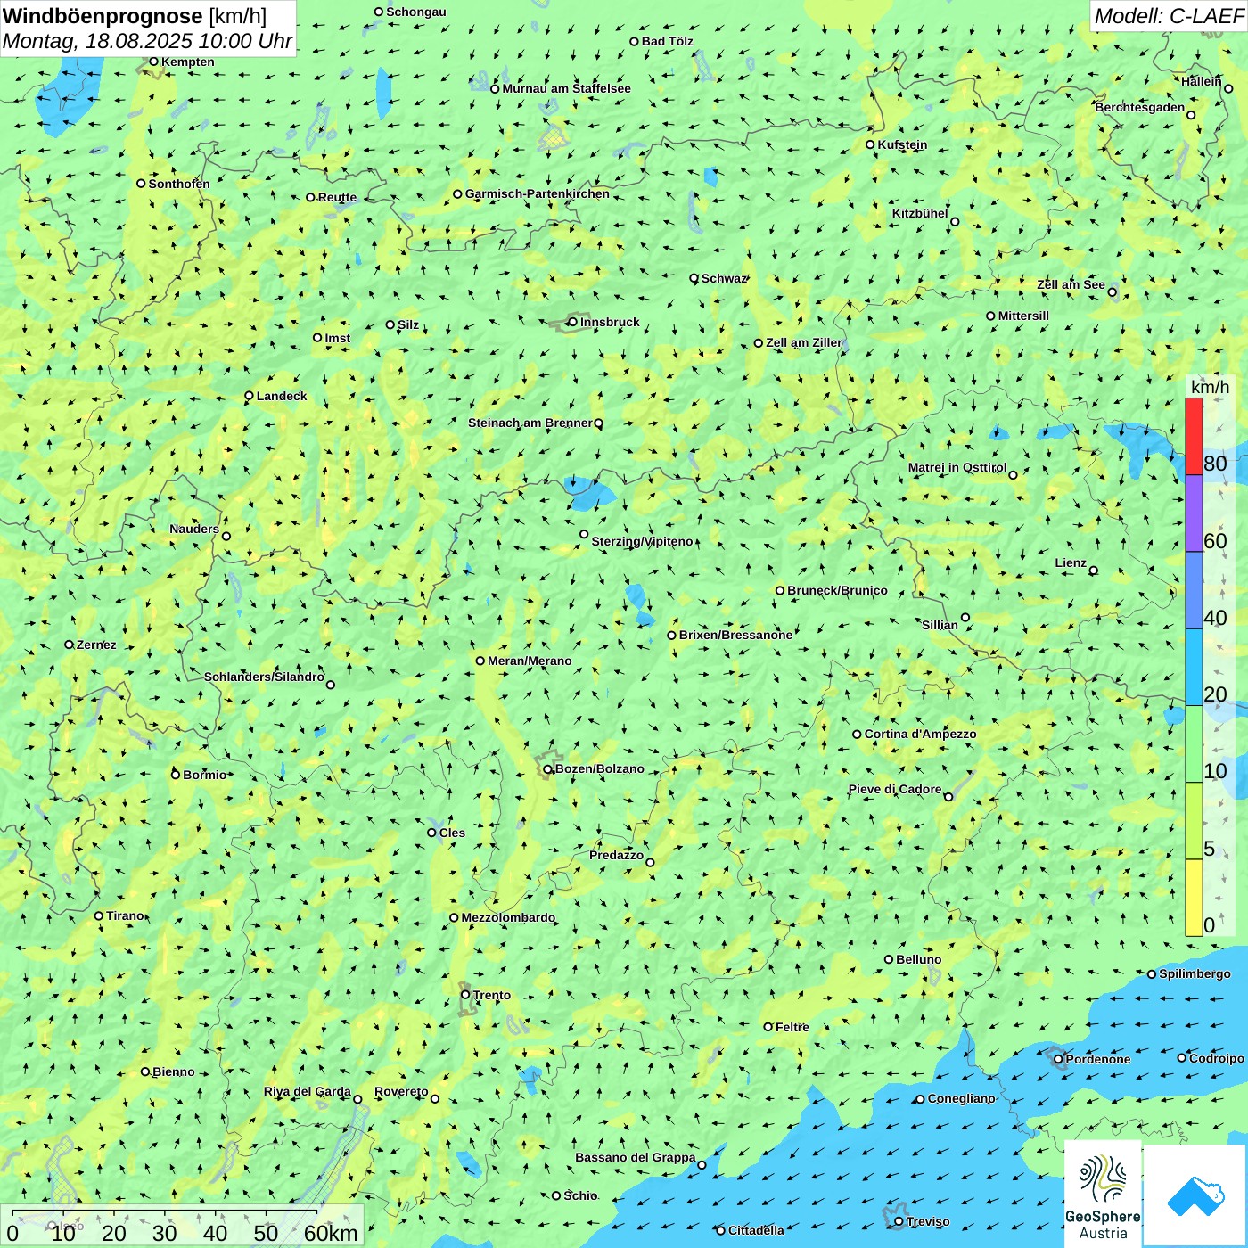1248x1248 pixels.
Task: Click the Reutte label
Action: click(337, 197)
